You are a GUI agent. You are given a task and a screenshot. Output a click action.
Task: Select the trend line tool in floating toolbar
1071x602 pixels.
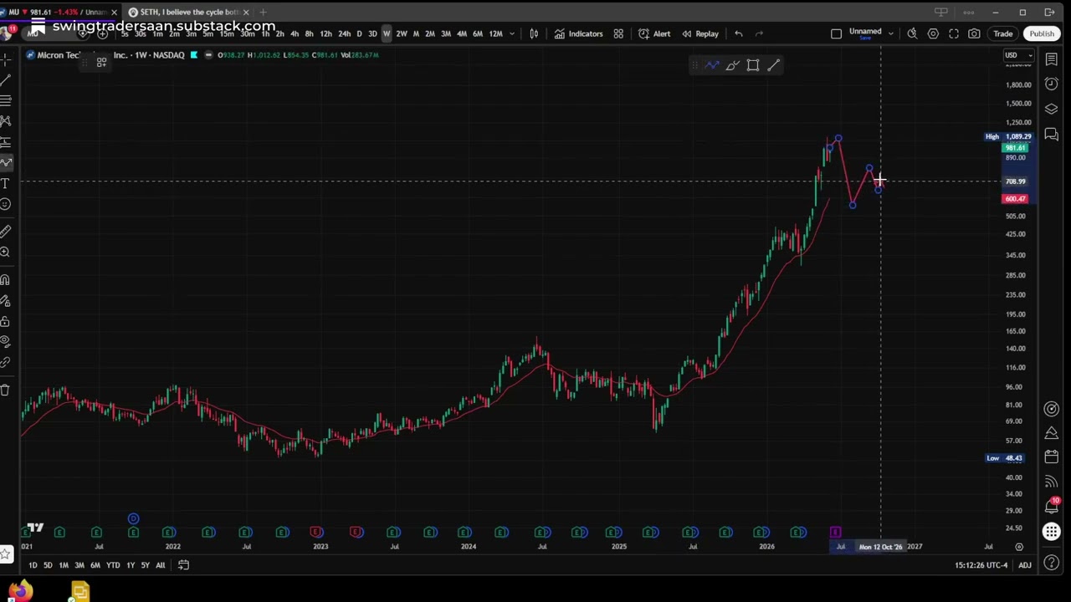click(773, 65)
